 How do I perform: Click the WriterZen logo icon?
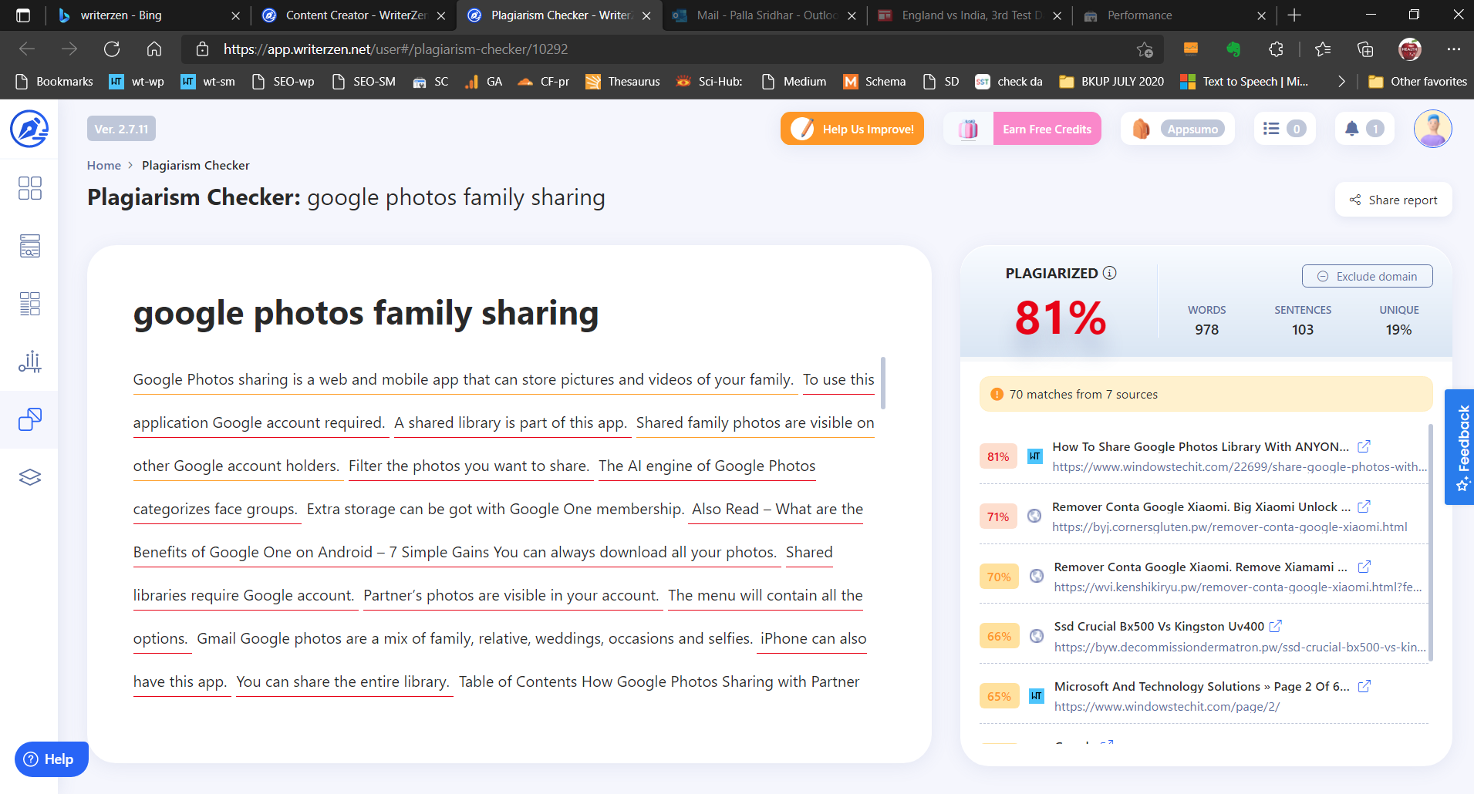[29, 129]
